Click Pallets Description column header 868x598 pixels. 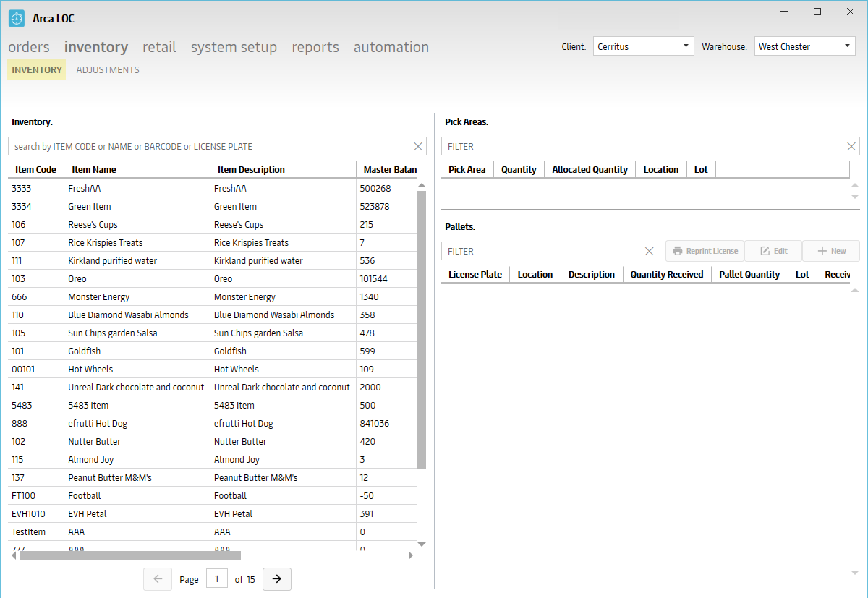(591, 274)
